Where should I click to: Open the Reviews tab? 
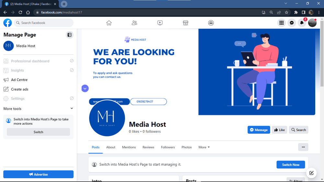click(x=148, y=147)
